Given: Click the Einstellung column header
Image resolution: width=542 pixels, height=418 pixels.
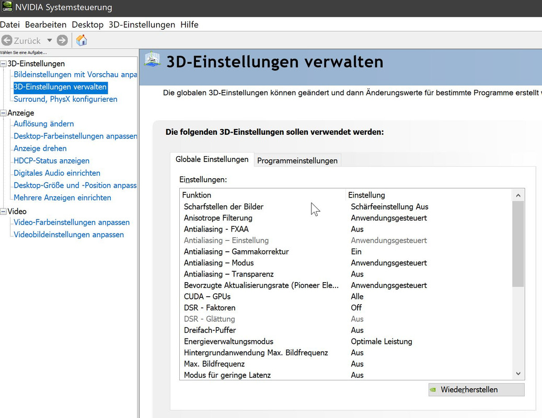Looking at the screenshot, I should coord(429,195).
